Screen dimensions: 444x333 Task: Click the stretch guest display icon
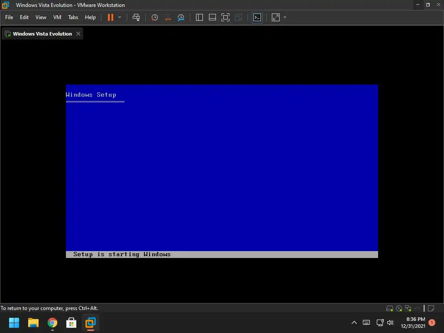[x=276, y=17]
